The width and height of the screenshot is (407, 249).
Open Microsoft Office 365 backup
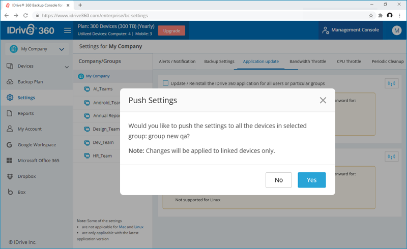[x=38, y=161]
